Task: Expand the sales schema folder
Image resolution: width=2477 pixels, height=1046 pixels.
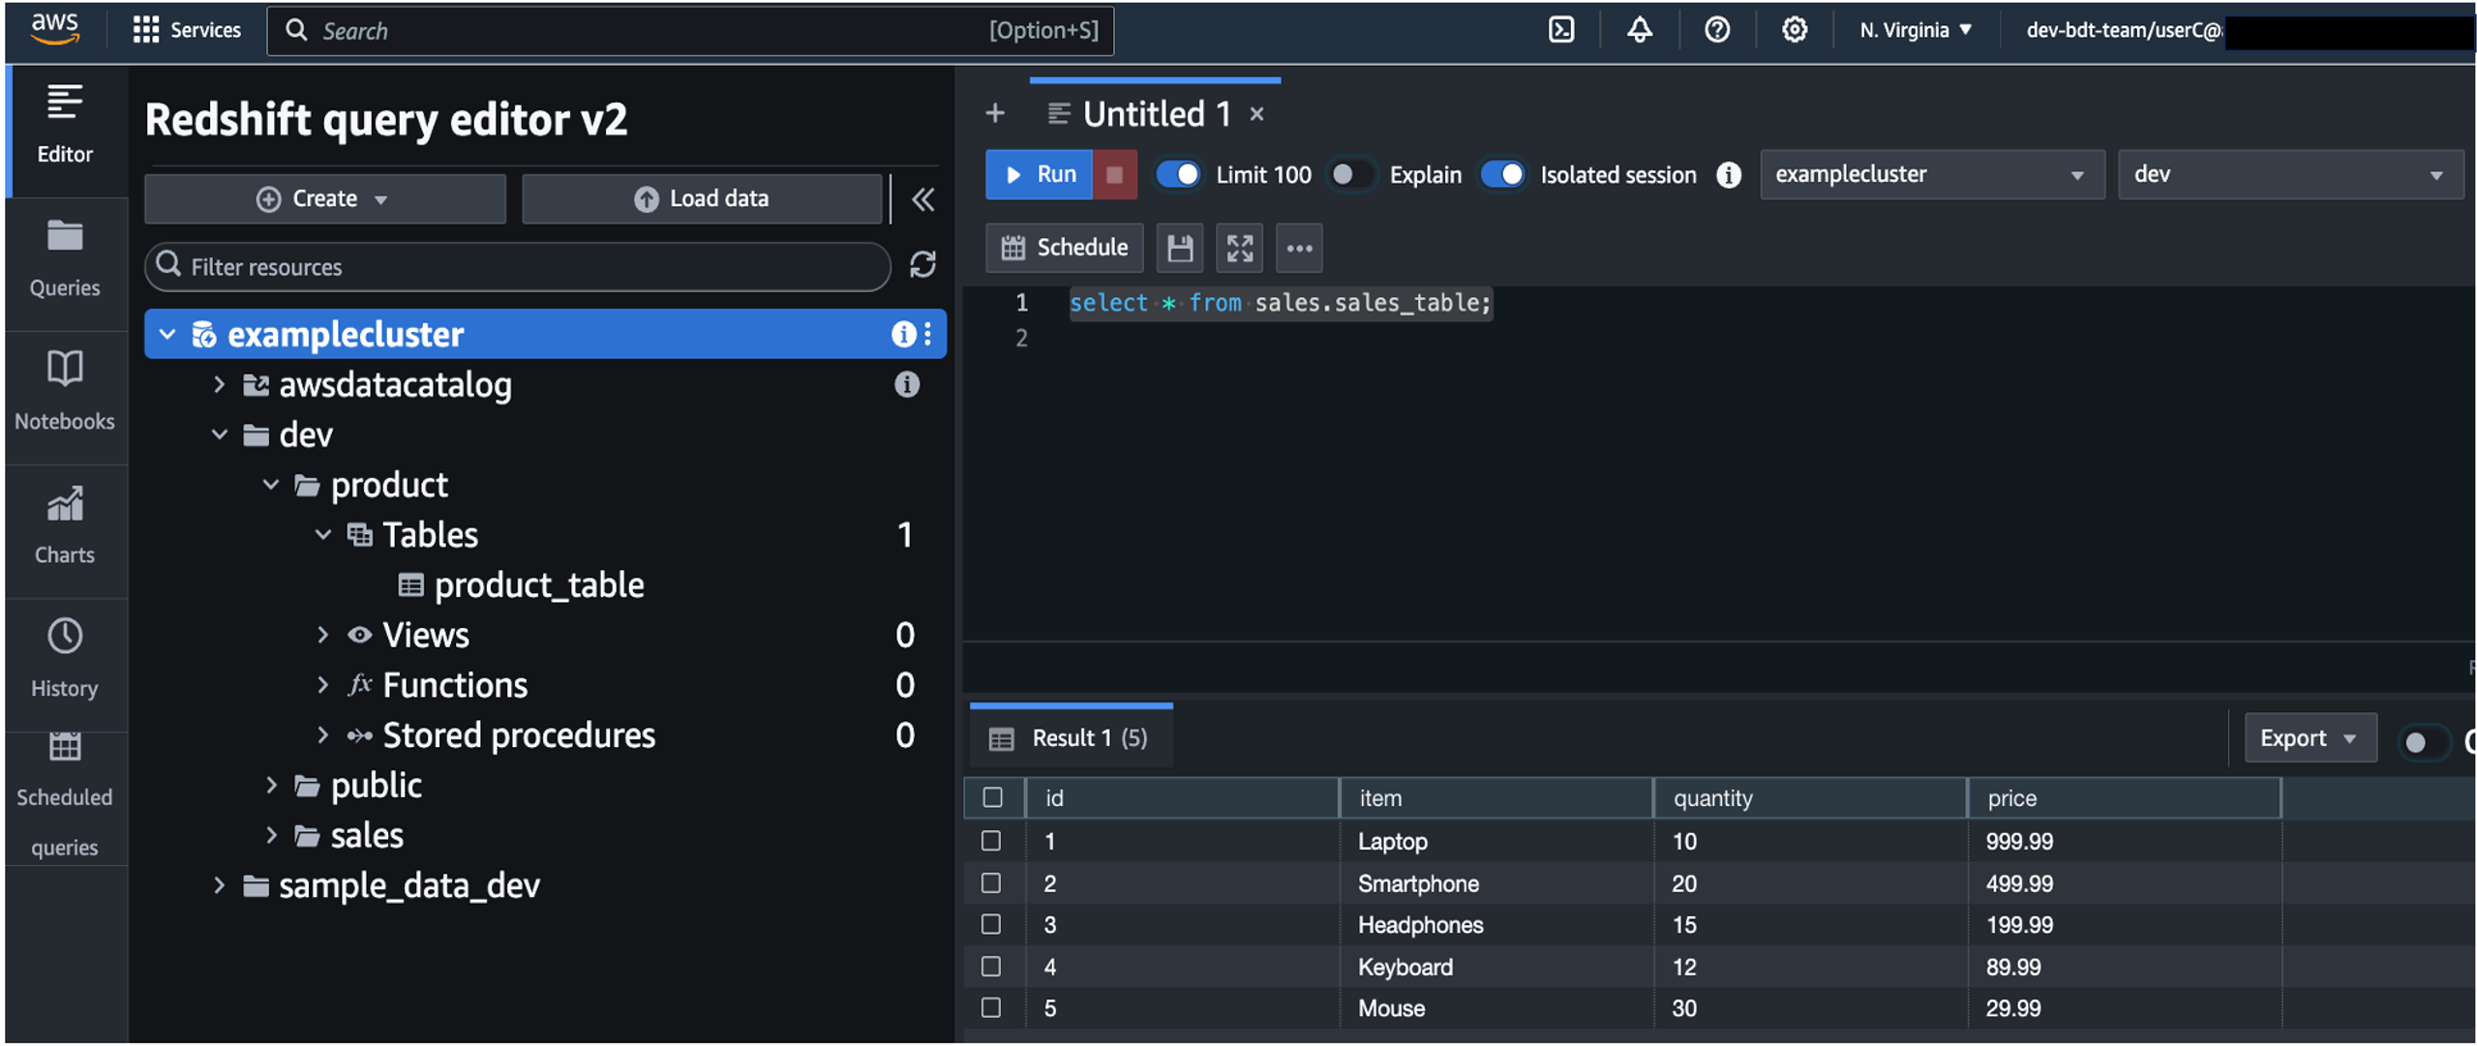Action: tap(270, 834)
